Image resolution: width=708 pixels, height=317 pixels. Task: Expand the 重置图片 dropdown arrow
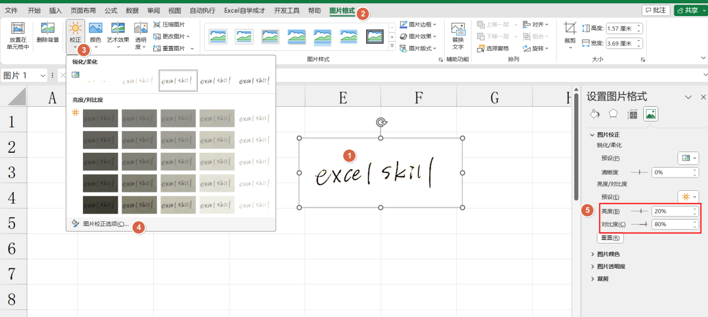coord(192,49)
